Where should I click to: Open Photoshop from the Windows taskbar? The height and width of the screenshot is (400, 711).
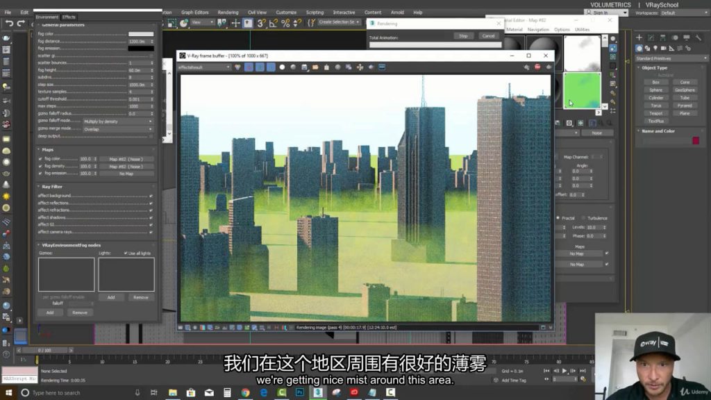tap(300, 393)
